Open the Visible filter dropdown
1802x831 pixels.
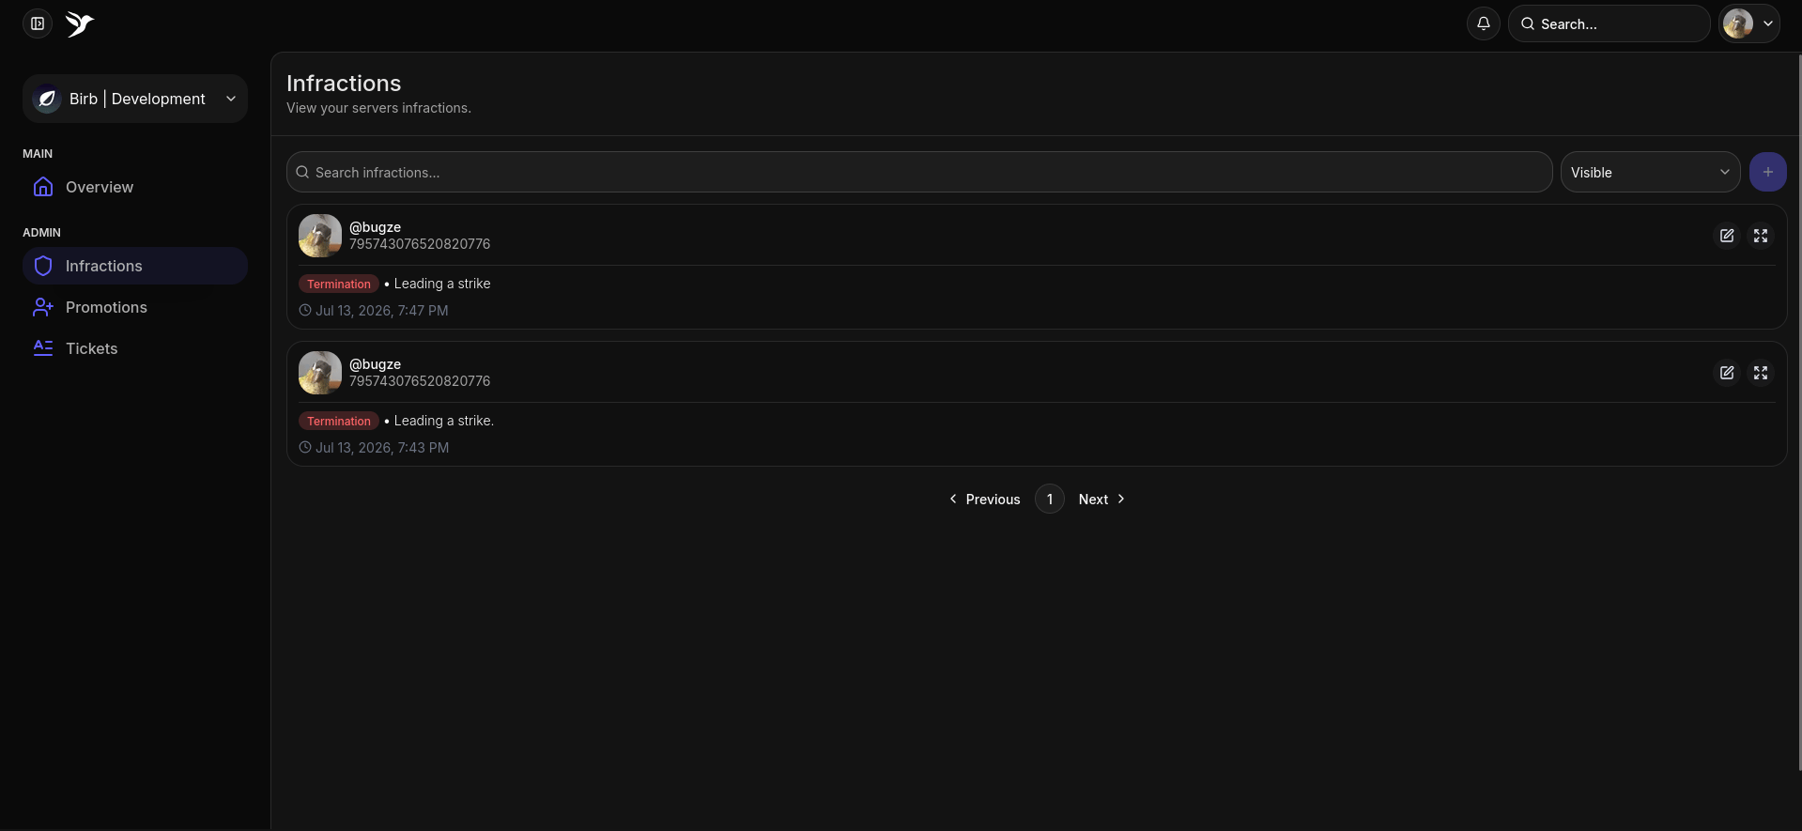[x=1651, y=172]
